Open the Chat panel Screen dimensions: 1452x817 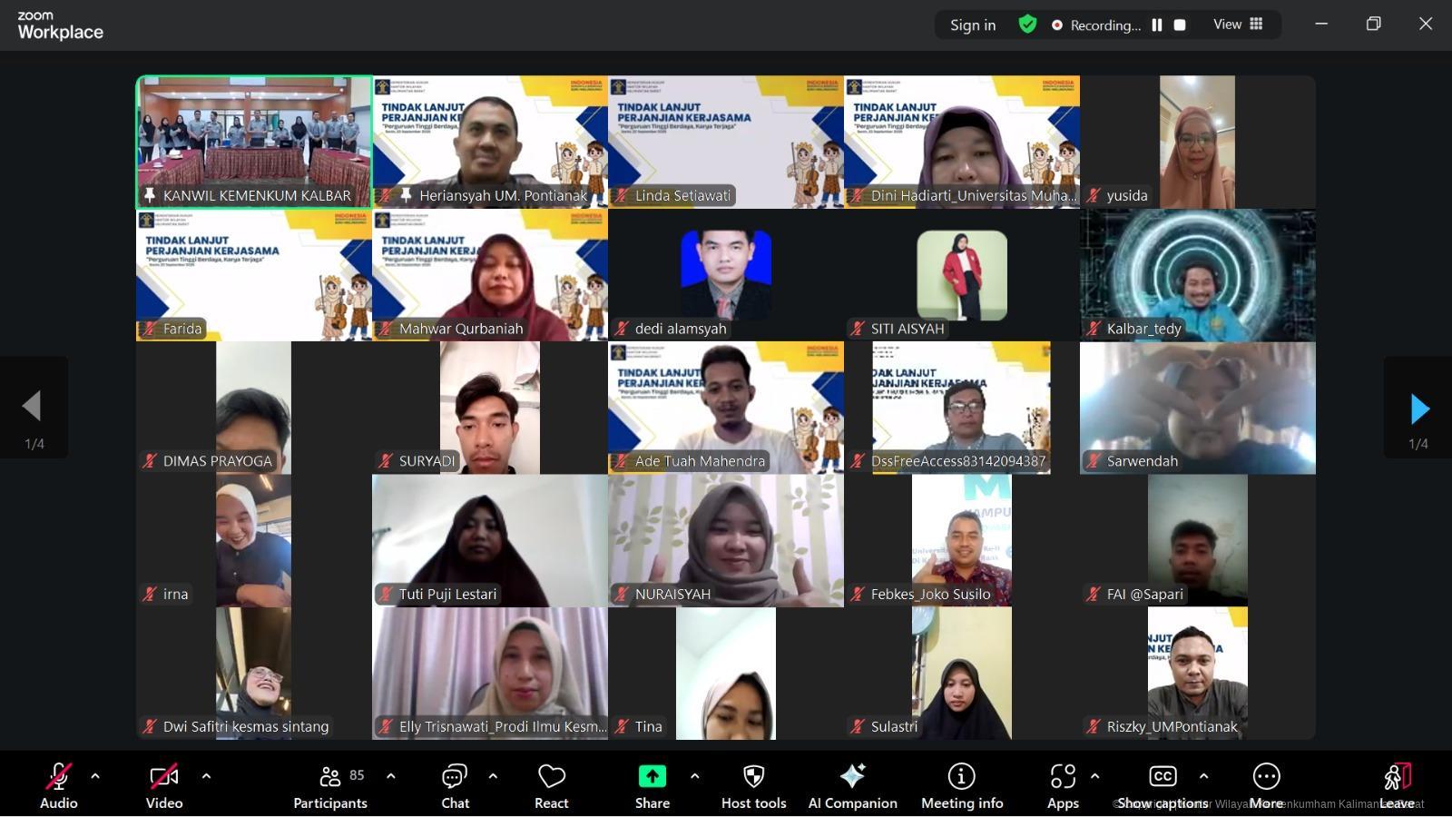coord(455,783)
